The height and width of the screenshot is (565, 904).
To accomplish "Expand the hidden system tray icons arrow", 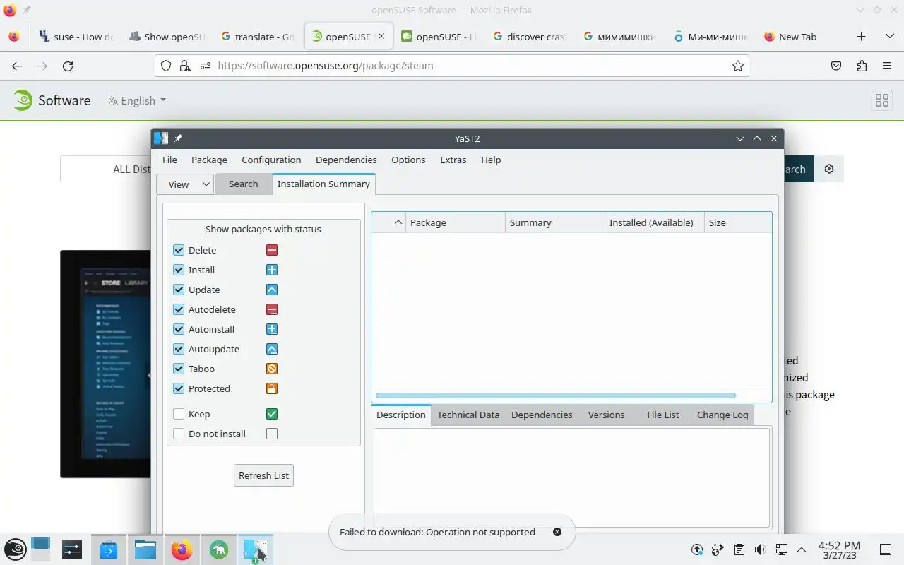I will tap(802, 549).
